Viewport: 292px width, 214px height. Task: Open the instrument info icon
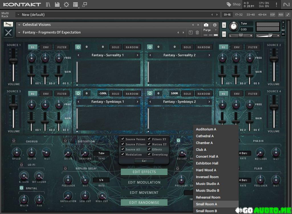pos(215,25)
